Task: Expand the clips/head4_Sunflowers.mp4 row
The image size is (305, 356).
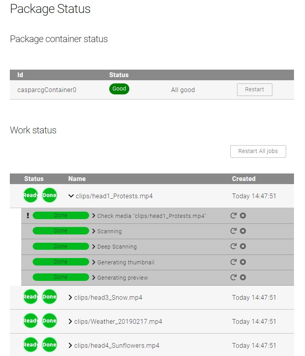Action: point(70,345)
